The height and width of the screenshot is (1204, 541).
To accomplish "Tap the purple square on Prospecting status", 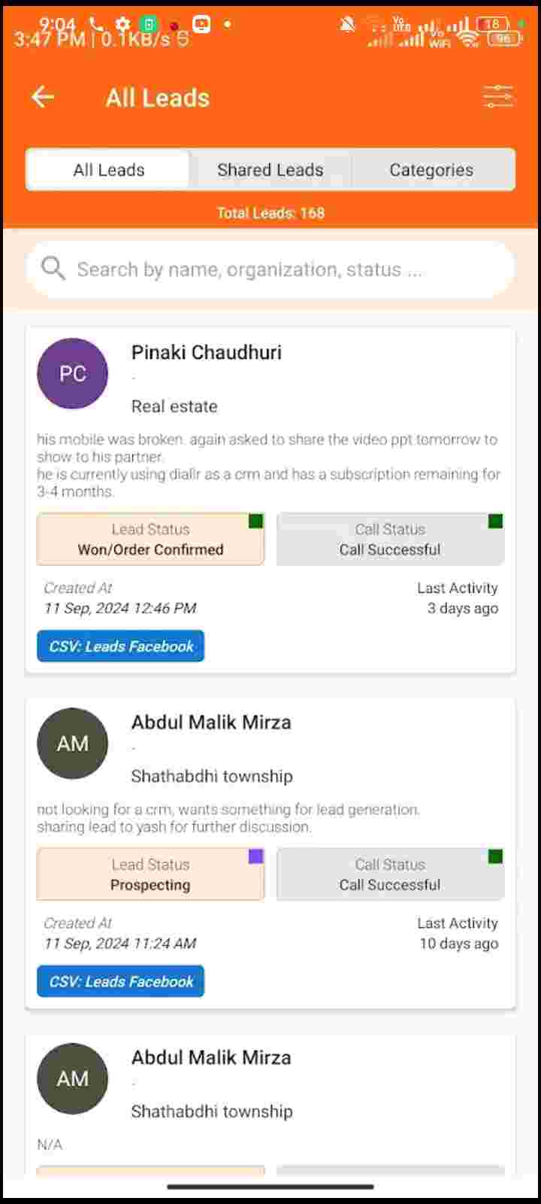I will point(256,856).
